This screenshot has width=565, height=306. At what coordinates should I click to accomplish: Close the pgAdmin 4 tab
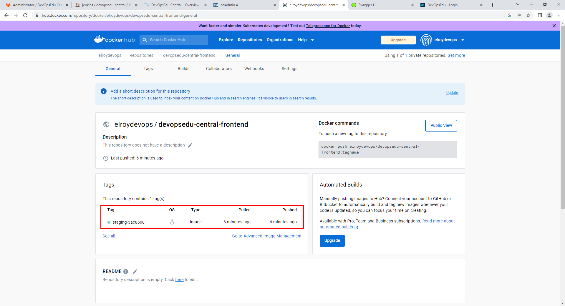click(275, 5)
